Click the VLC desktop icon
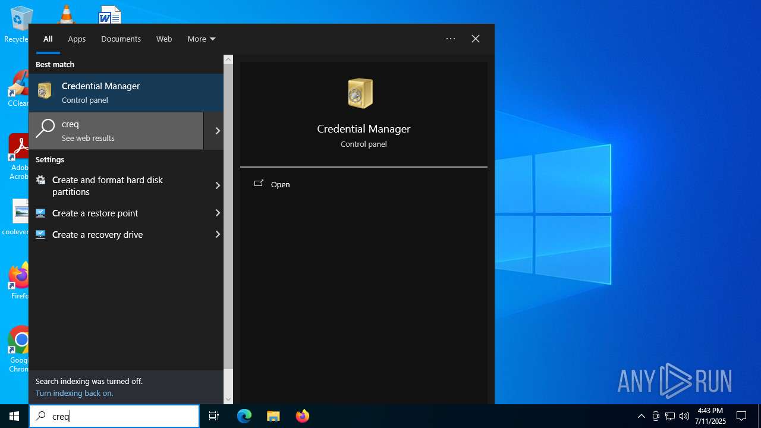This screenshot has width=761, height=428. [65, 14]
